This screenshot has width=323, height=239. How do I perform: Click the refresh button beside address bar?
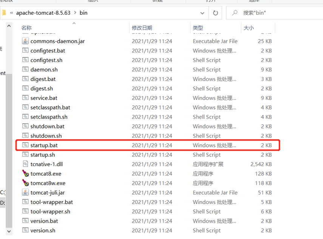215,13
